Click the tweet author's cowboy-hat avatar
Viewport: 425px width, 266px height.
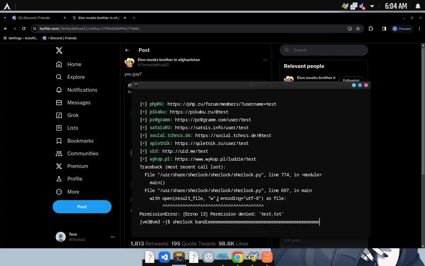[x=130, y=62]
